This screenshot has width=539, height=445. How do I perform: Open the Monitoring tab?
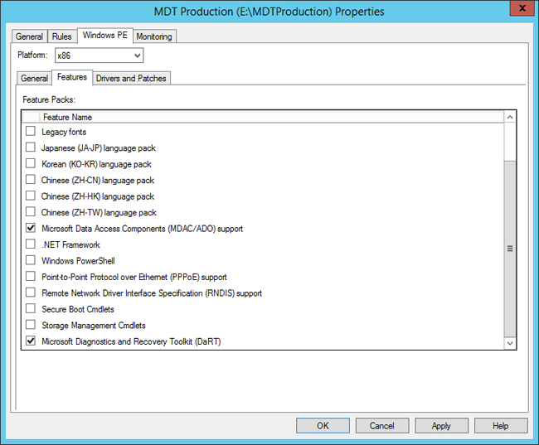pyautogui.click(x=153, y=36)
